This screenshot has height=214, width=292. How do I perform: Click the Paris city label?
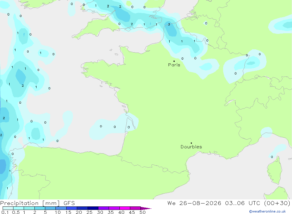[174, 65]
